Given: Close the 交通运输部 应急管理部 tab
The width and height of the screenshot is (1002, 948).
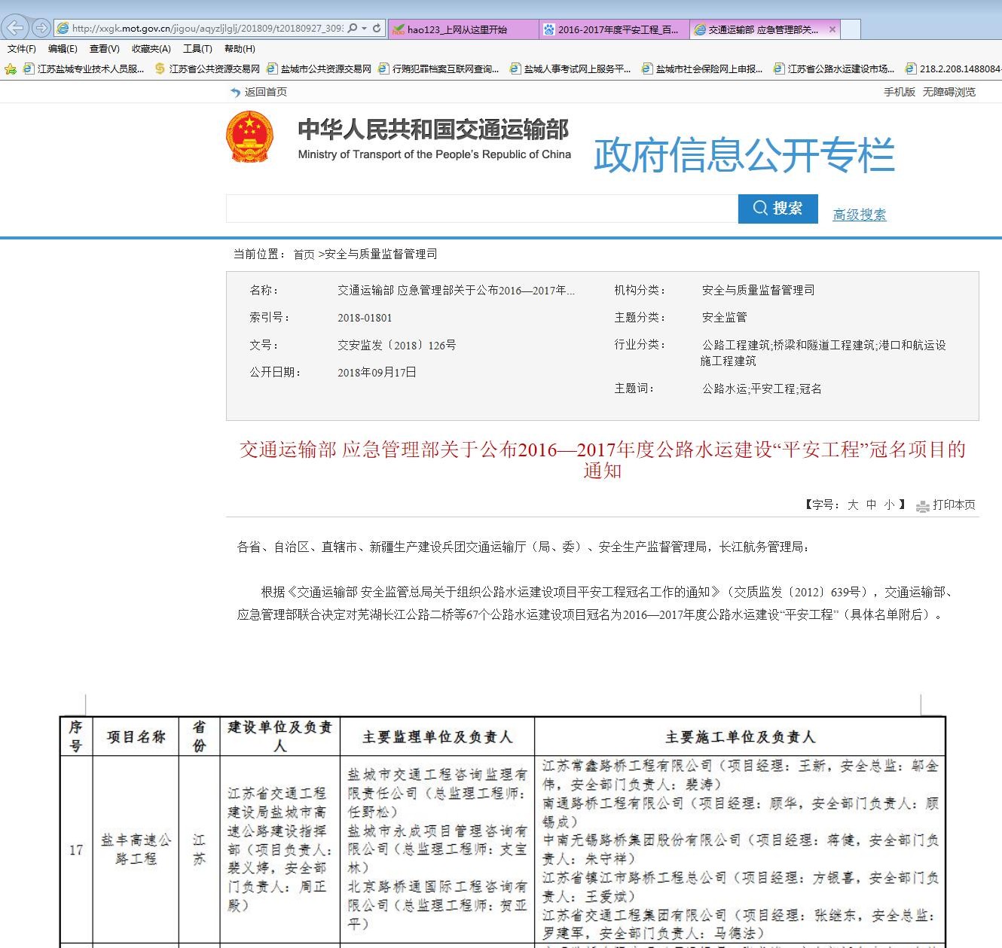Looking at the screenshot, I should (x=832, y=30).
